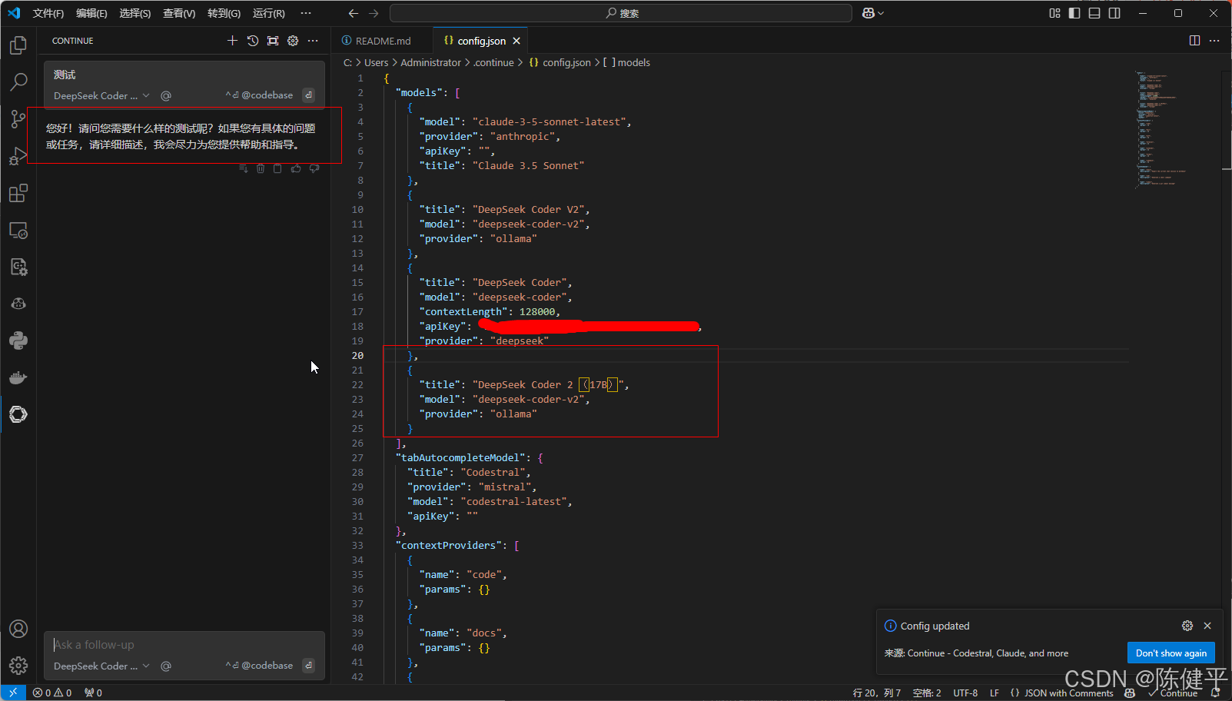The height and width of the screenshot is (701, 1232).
Task: Toggle the primary side bar visibility
Action: pyautogui.click(x=1074, y=13)
